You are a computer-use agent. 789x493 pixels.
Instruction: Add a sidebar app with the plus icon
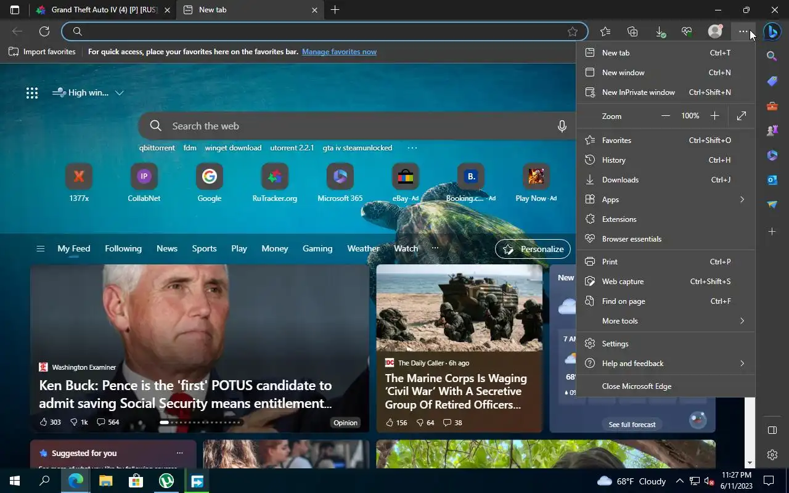772,232
